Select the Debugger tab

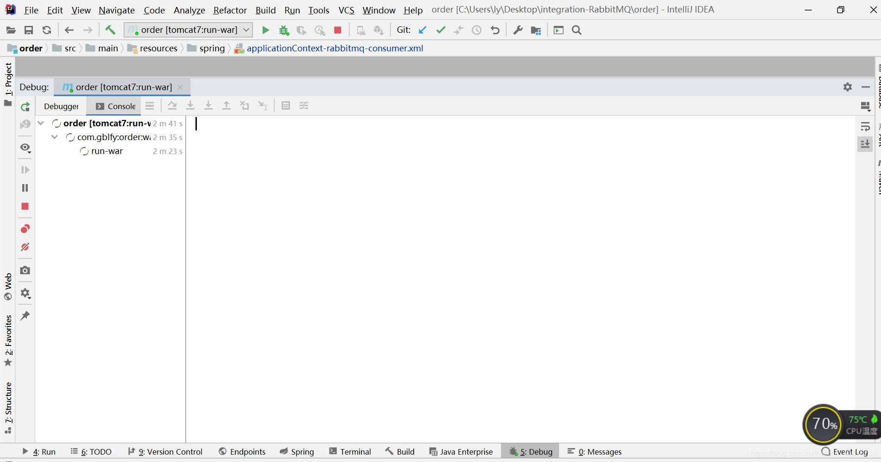tap(61, 106)
